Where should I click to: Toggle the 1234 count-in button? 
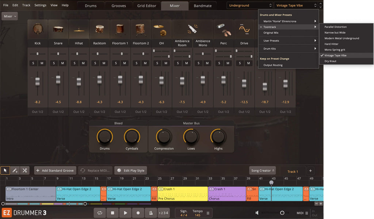tap(164, 213)
